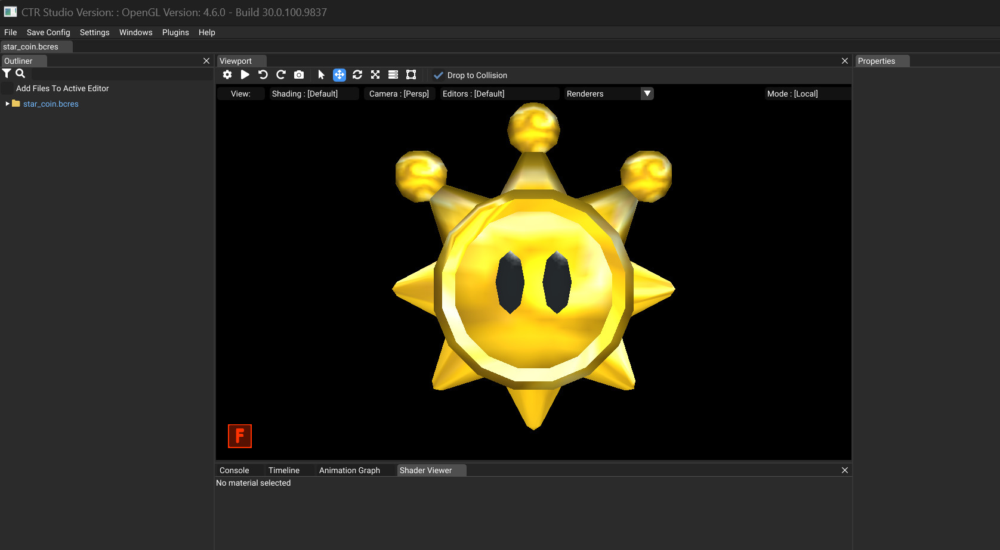Toggle the Drop to Collision checkbox
The image size is (1000, 550).
click(439, 75)
